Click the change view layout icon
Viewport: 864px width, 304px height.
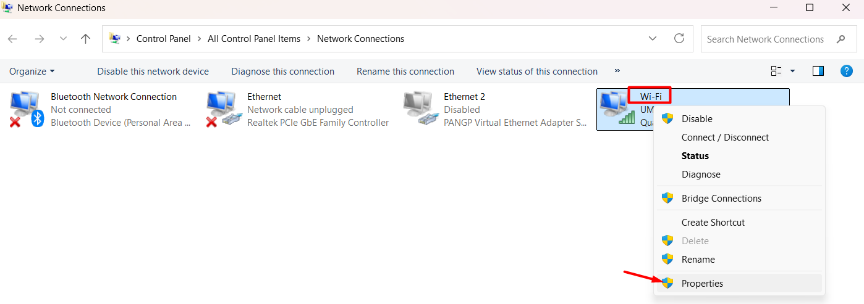[776, 72]
